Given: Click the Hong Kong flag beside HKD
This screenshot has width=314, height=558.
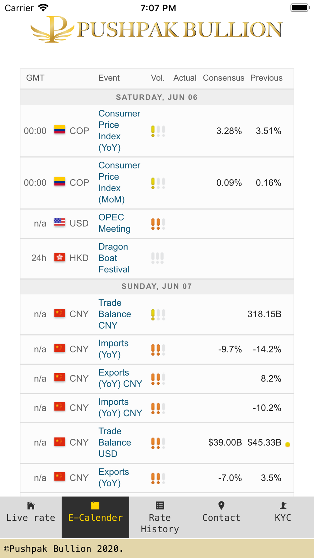Looking at the screenshot, I should [60, 257].
